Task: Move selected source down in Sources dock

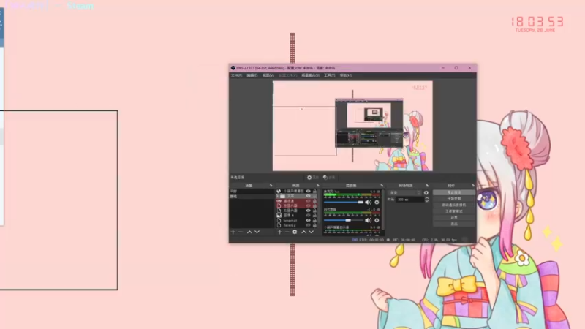Action: point(312,232)
